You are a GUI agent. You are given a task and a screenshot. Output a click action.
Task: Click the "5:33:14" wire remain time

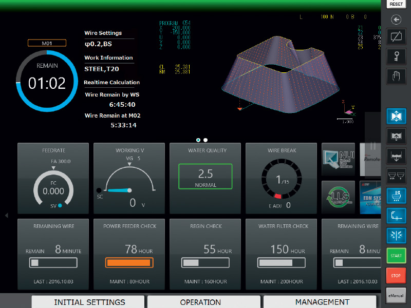coord(123,125)
